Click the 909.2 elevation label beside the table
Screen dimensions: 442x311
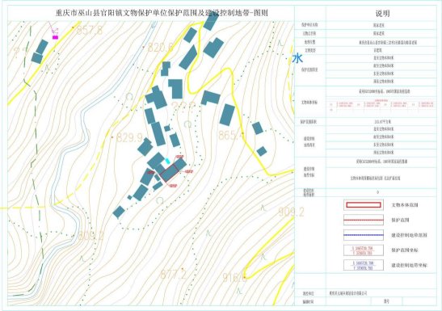click(x=291, y=212)
